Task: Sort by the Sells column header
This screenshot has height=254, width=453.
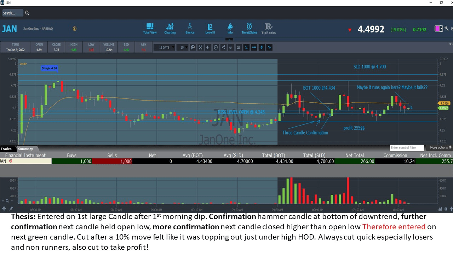Action: click(112, 155)
